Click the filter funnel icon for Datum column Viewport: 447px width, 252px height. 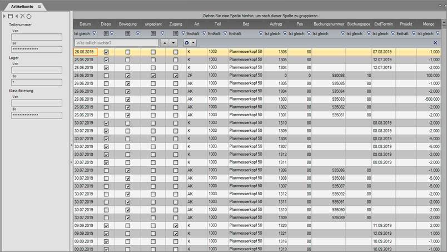(x=94, y=33)
